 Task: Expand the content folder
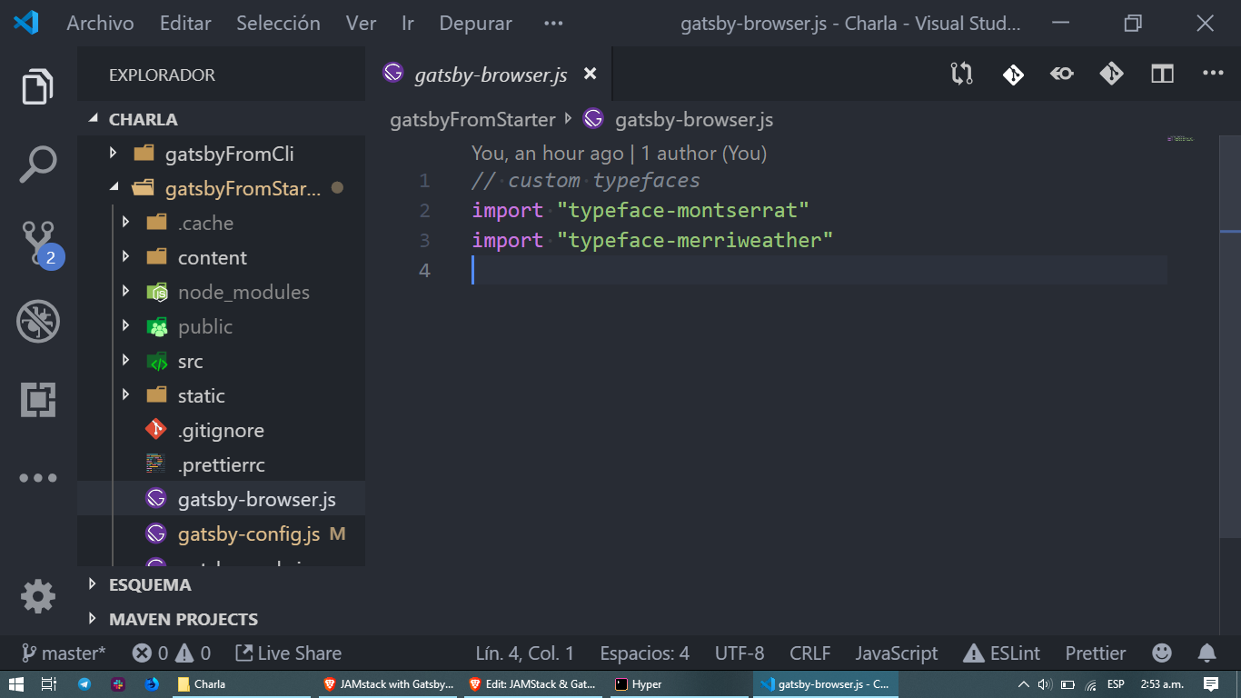pos(221,257)
